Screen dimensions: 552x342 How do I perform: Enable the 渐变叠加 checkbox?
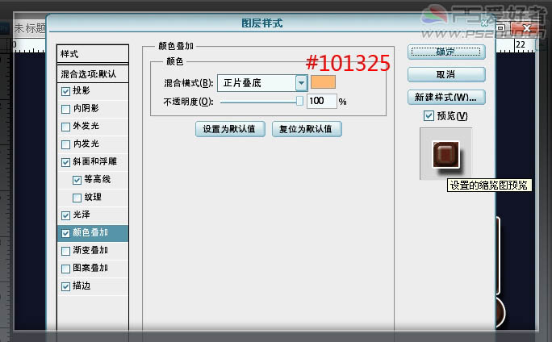click(65, 251)
